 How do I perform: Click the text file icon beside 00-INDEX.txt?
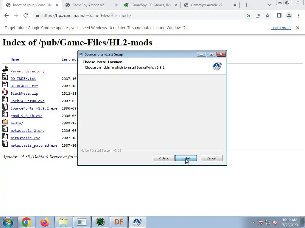[x=5, y=77]
